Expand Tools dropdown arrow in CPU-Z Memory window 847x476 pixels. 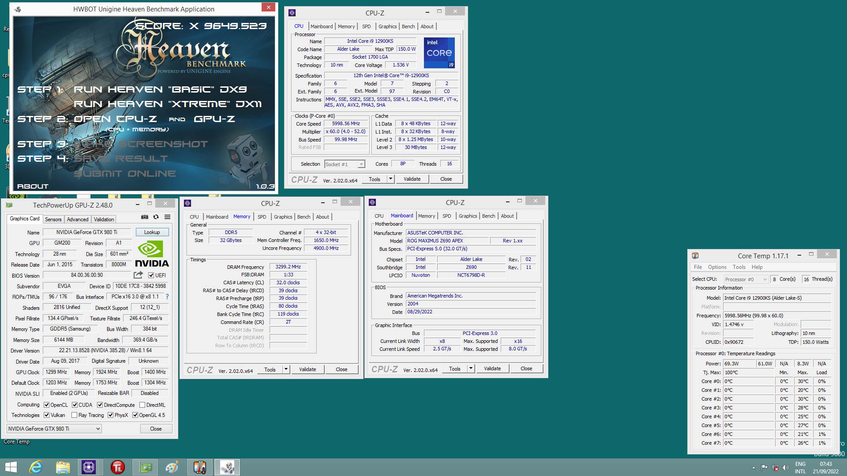pos(286,369)
